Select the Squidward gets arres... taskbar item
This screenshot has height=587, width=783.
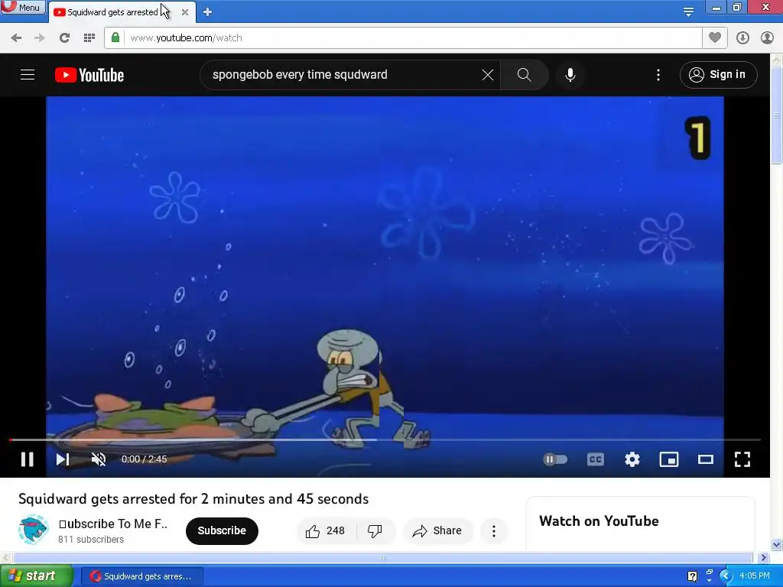141,576
